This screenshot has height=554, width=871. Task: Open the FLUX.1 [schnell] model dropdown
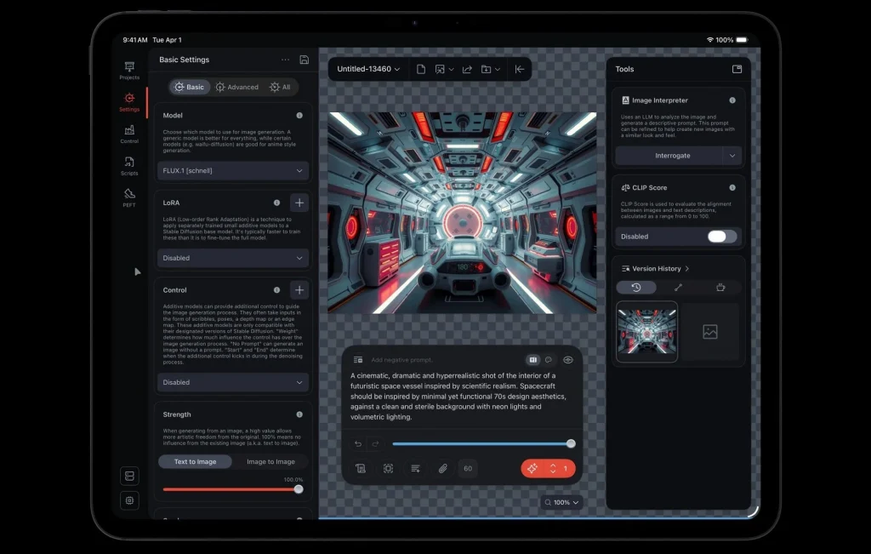tap(233, 171)
